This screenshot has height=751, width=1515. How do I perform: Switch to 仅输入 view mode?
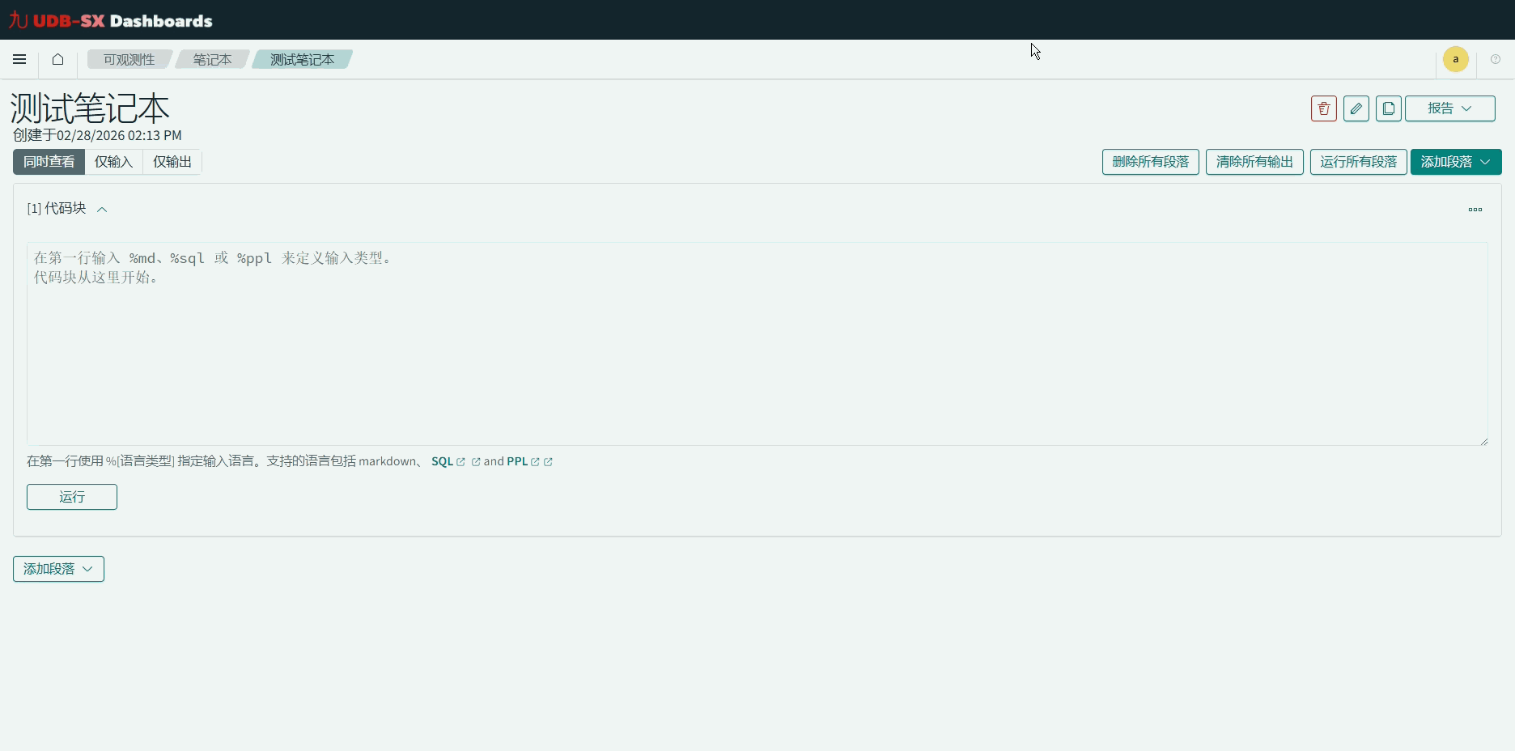(113, 162)
